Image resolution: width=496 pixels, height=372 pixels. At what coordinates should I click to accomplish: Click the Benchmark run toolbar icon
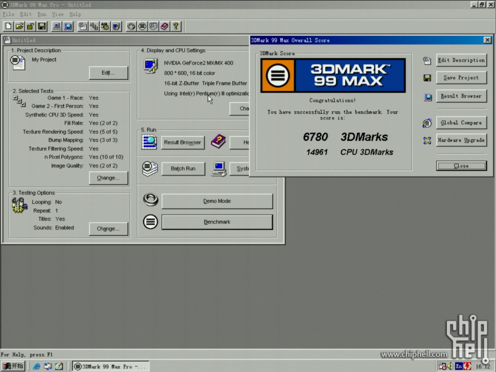click(142, 26)
